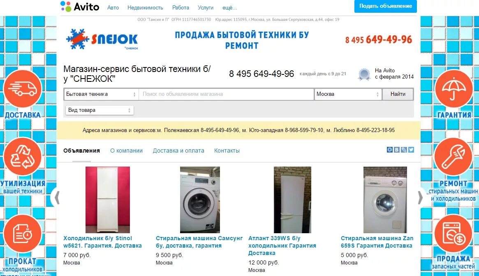
Task: Click the Утилизация recycling icon
Action: 23,157
